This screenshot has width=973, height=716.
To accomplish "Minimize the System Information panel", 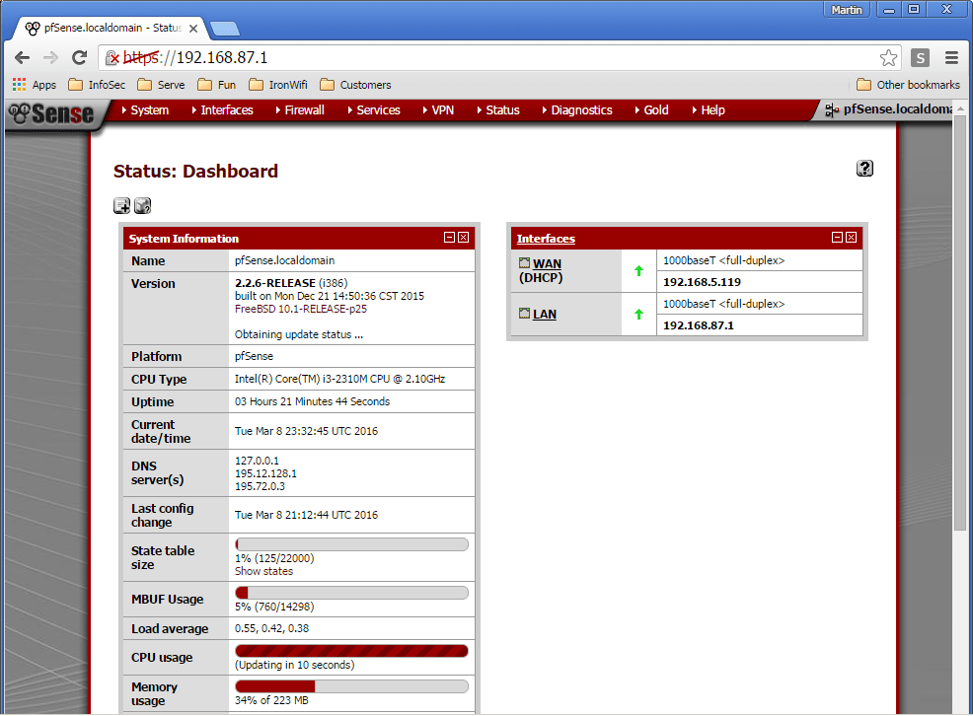I will (x=449, y=237).
